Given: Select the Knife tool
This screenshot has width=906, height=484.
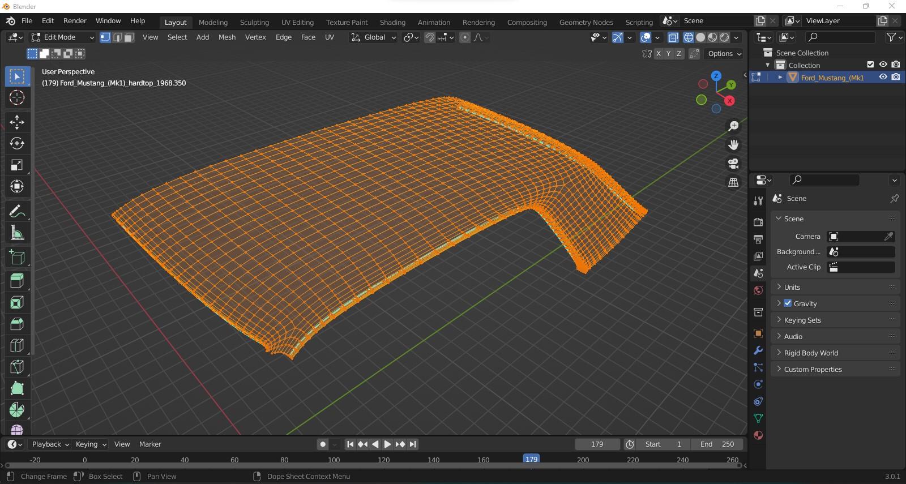Looking at the screenshot, I should click(x=17, y=367).
